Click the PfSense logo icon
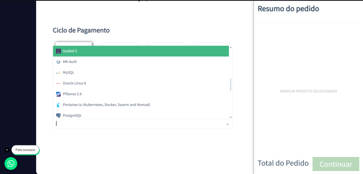This screenshot has width=363, height=174. pyautogui.click(x=58, y=94)
